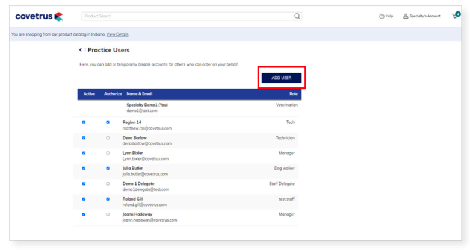Enable Authorize for Dena Barlow

point(108,138)
